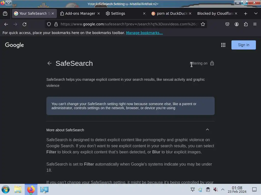List all tabs dropdown arrow
The width and height of the screenshot is (261, 195).
(256, 13)
